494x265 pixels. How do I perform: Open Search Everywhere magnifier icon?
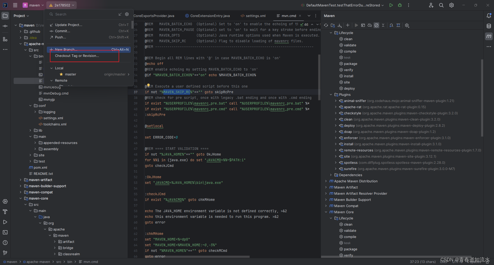pos(441,5)
